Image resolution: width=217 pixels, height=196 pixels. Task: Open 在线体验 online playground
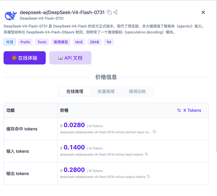[25, 58]
